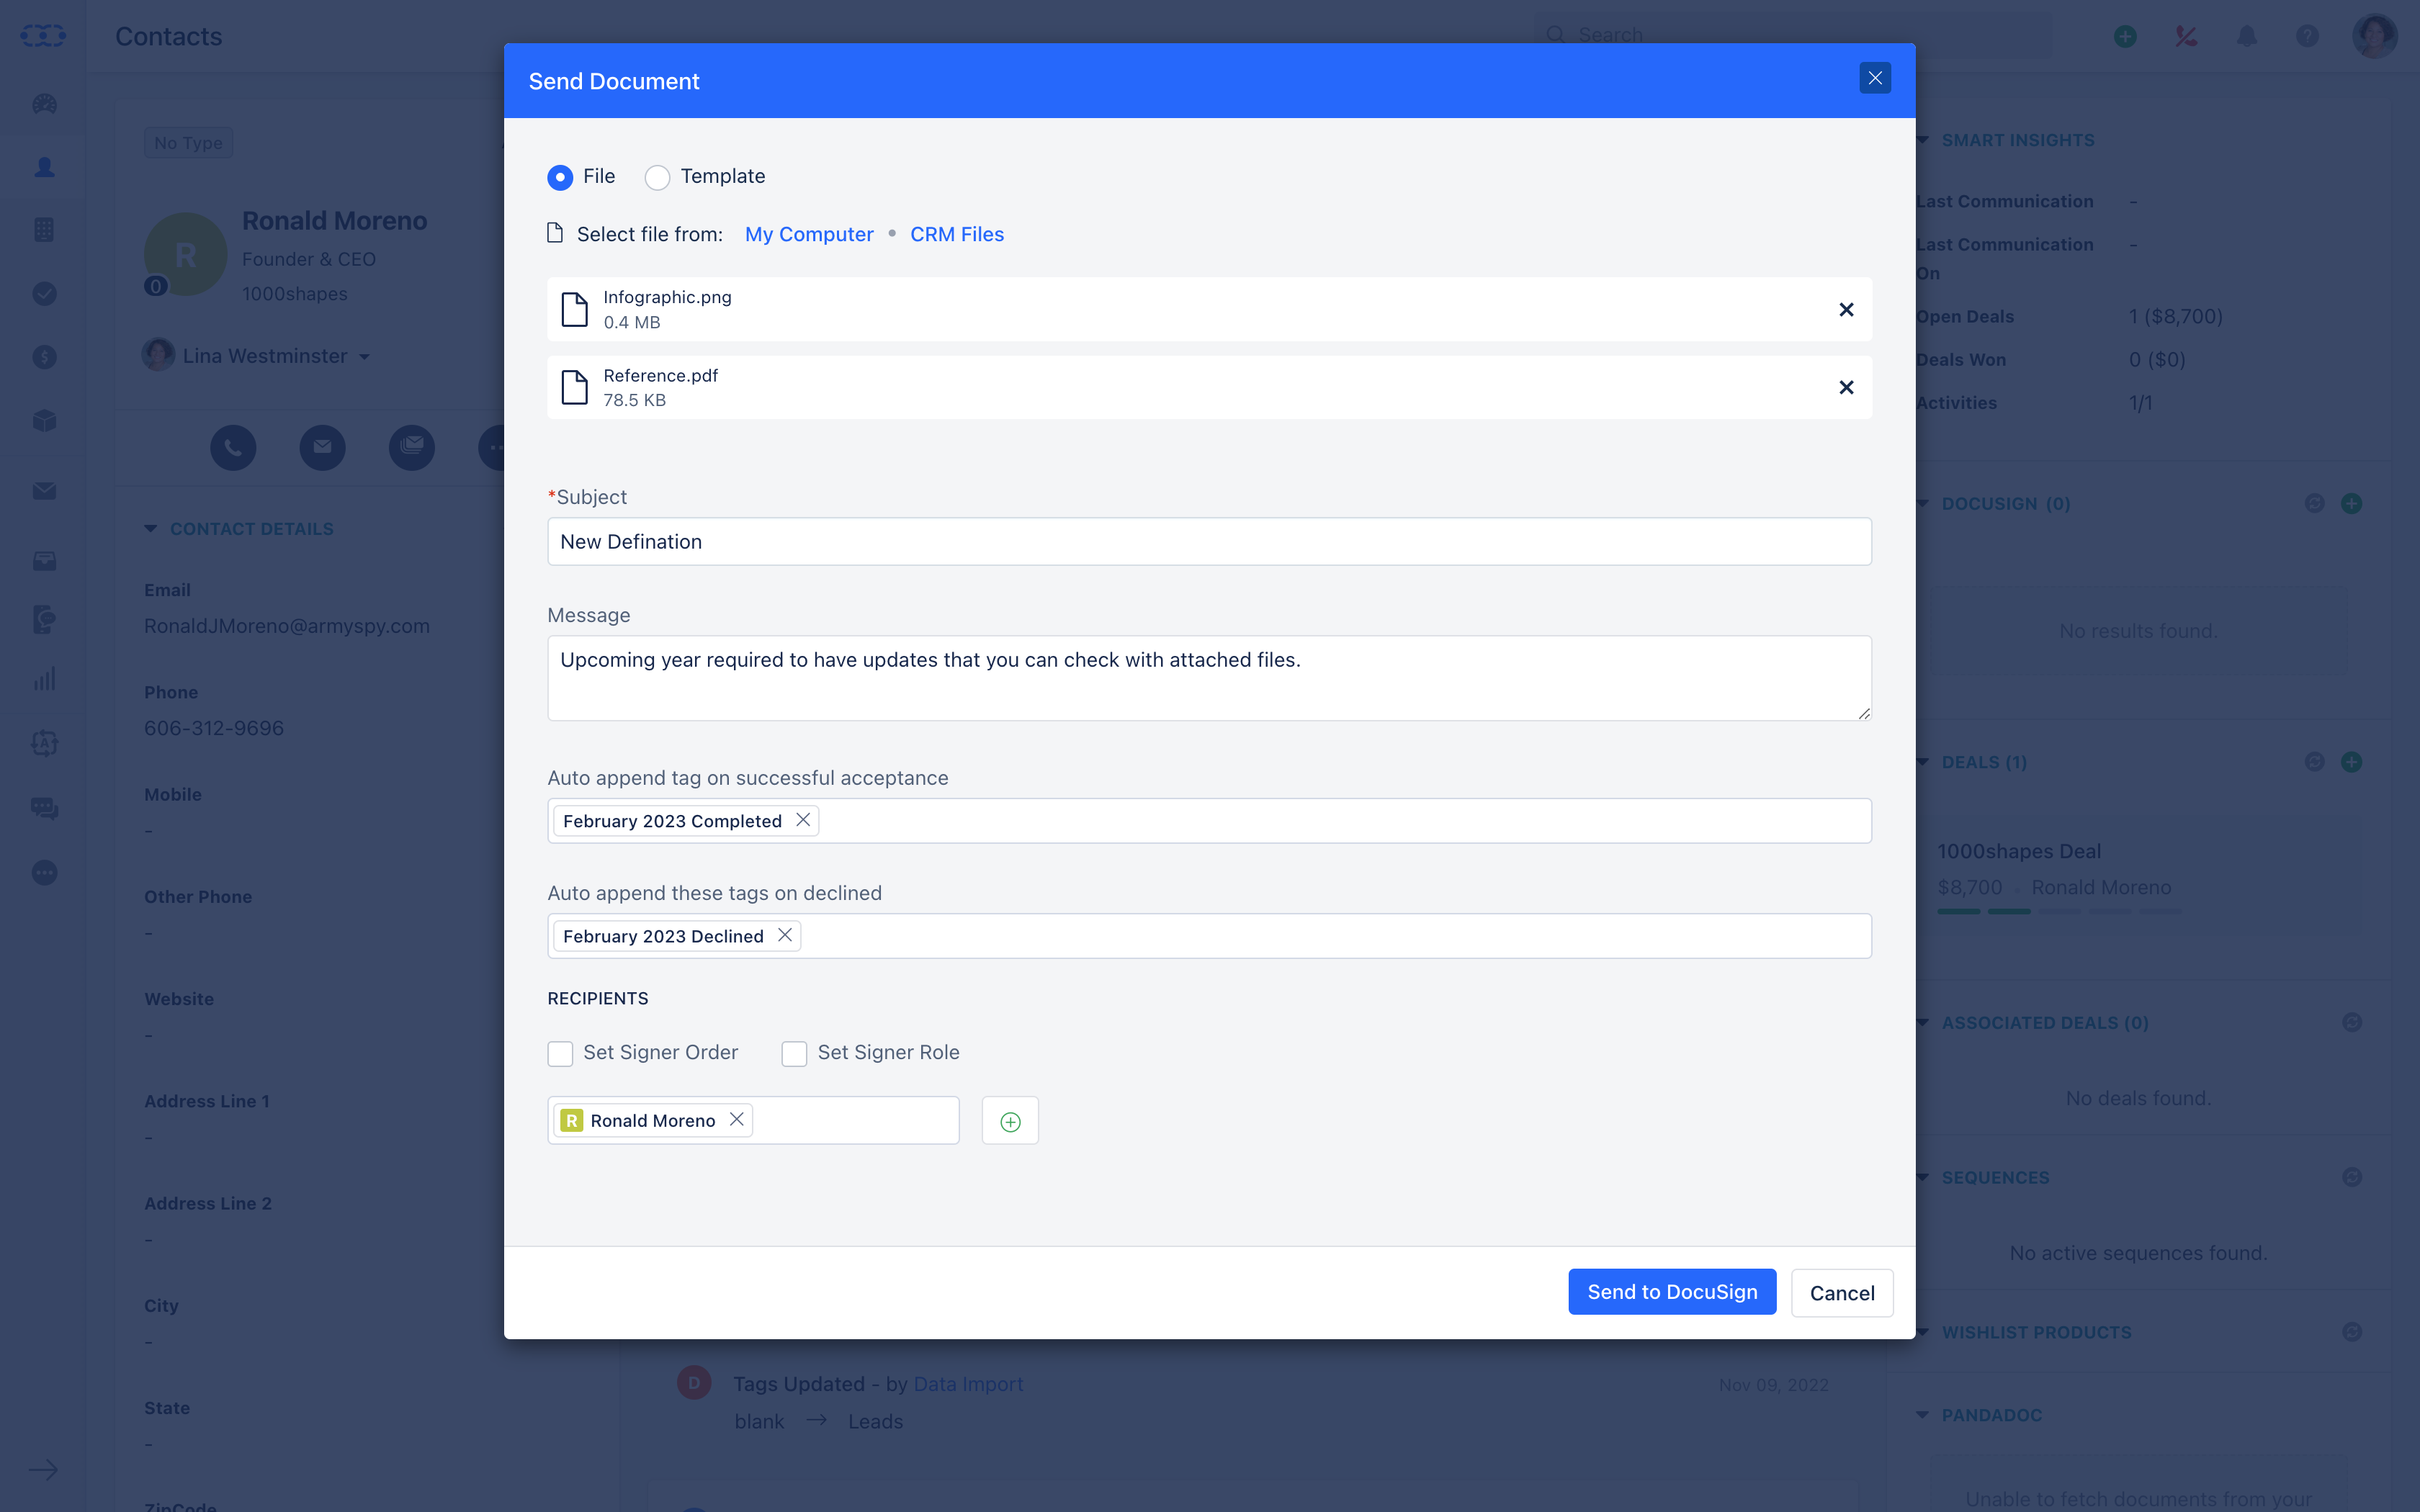This screenshot has width=2420, height=1512.
Task: Enable Set Signer Order checkbox
Action: click(560, 1053)
